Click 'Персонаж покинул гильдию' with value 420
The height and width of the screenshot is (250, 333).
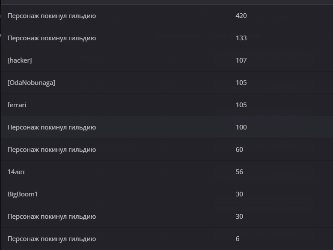[52, 16]
